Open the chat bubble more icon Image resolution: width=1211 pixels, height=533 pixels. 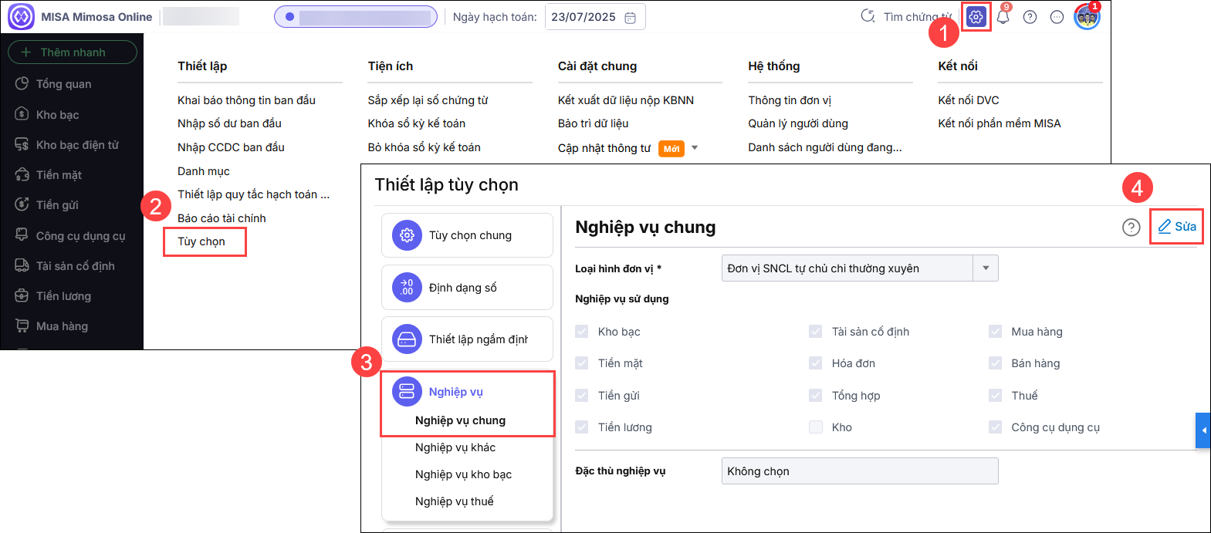(x=1057, y=17)
